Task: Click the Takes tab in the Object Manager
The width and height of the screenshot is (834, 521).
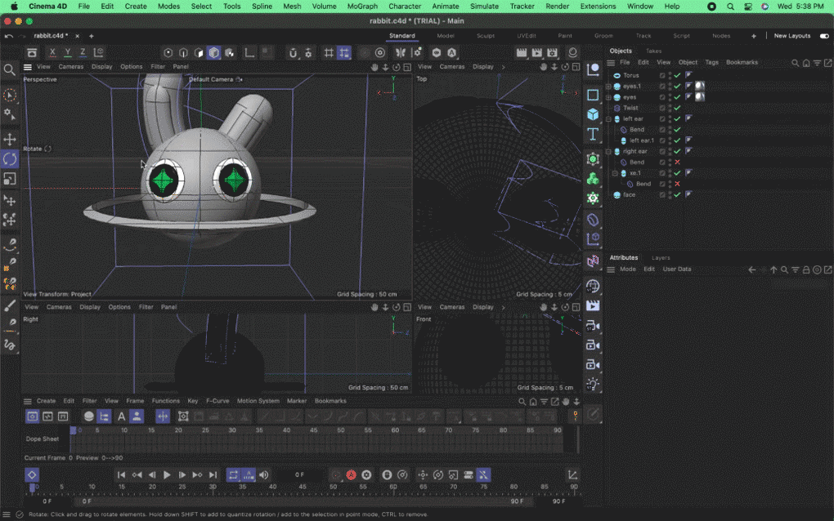Action: [x=654, y=51]
